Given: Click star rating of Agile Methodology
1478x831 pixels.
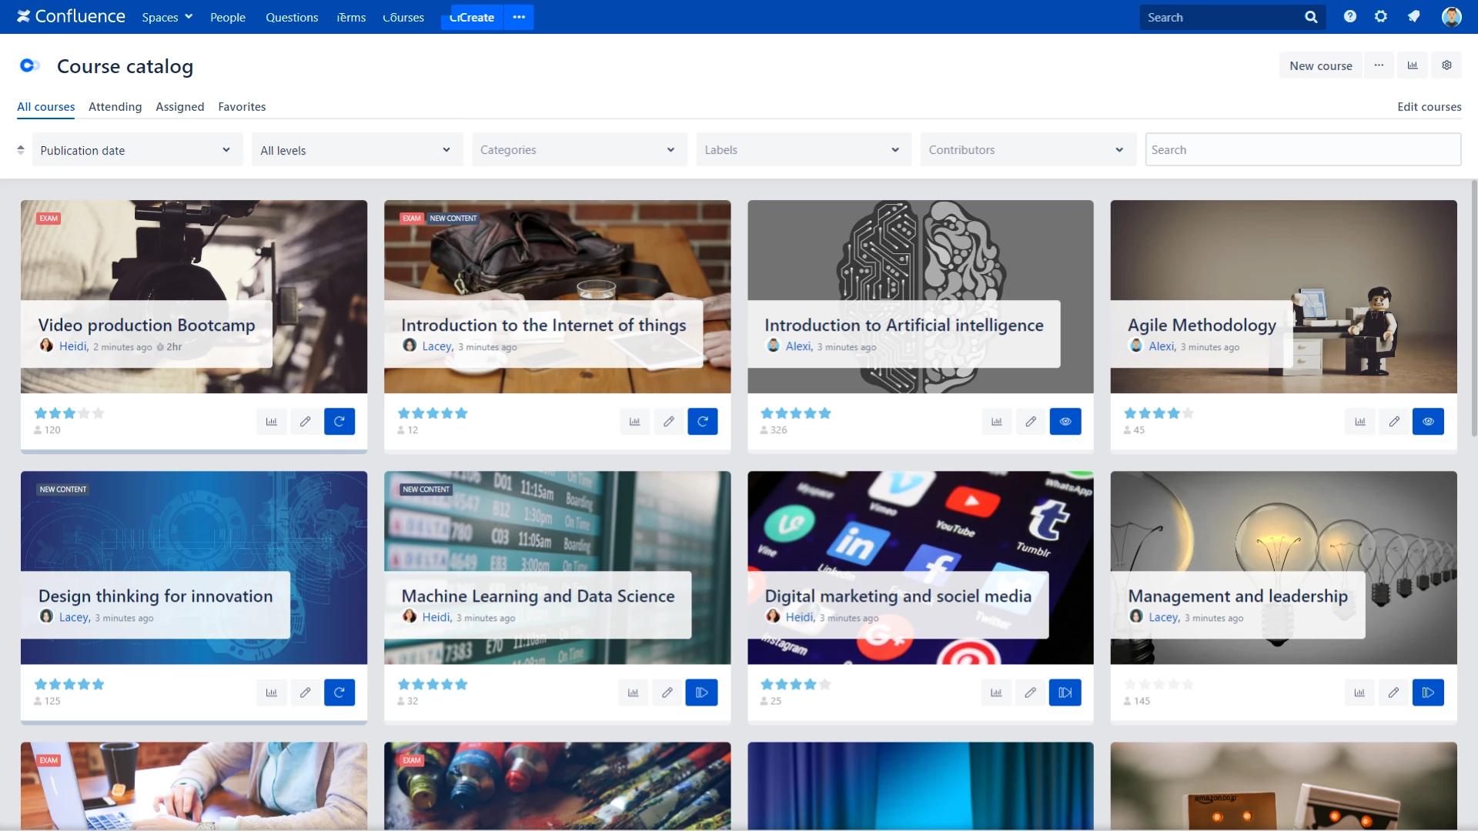Looking at the screenshot, I should (1159, 413).
